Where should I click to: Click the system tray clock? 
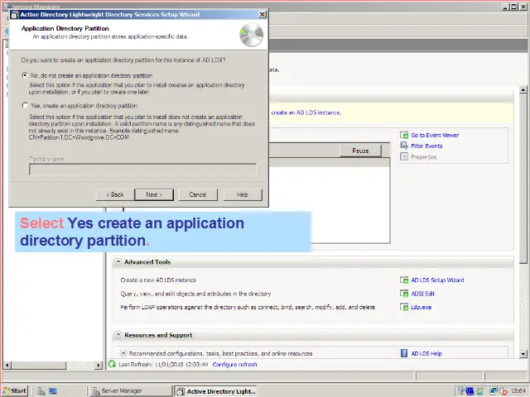pos(518,391)
